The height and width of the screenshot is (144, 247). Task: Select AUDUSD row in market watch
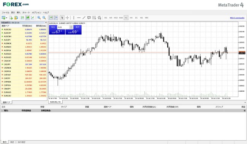pyautogui.click(x=24, y=57)
